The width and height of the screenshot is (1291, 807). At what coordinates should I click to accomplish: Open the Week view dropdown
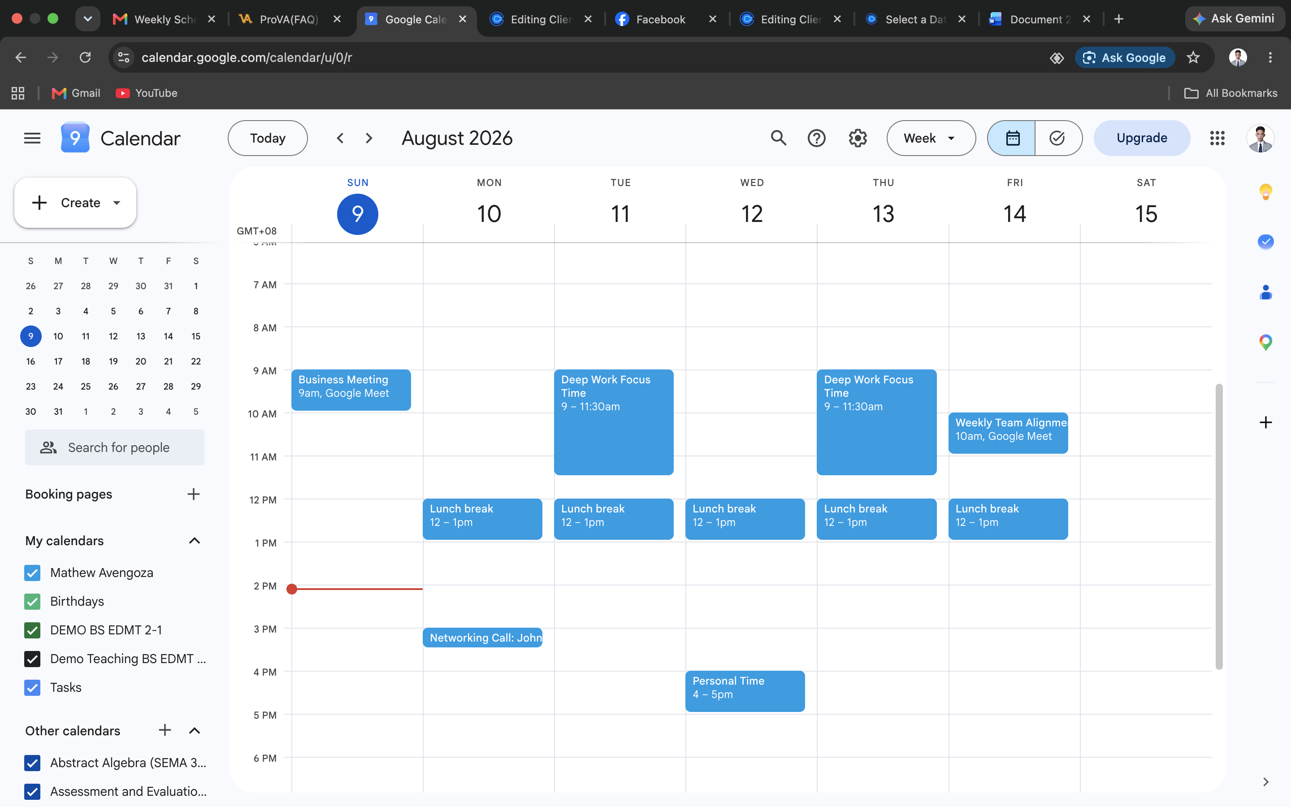coord(931,138)
